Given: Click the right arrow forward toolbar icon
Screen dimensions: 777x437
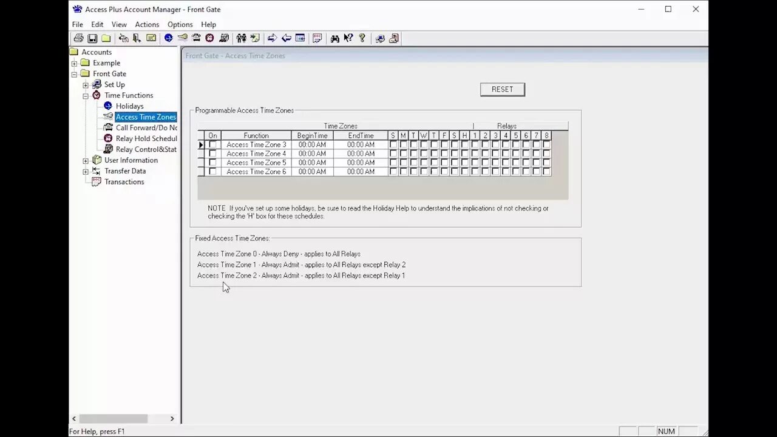Looking at the screenshot, I should click(272, 38).
